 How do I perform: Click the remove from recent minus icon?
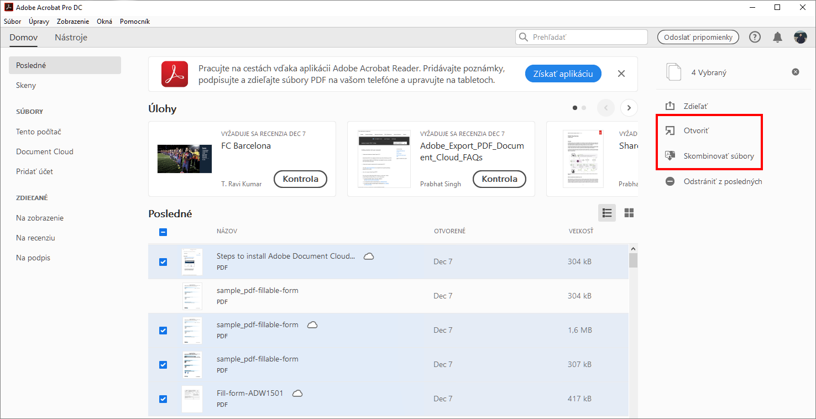click(x=670, y=181)
